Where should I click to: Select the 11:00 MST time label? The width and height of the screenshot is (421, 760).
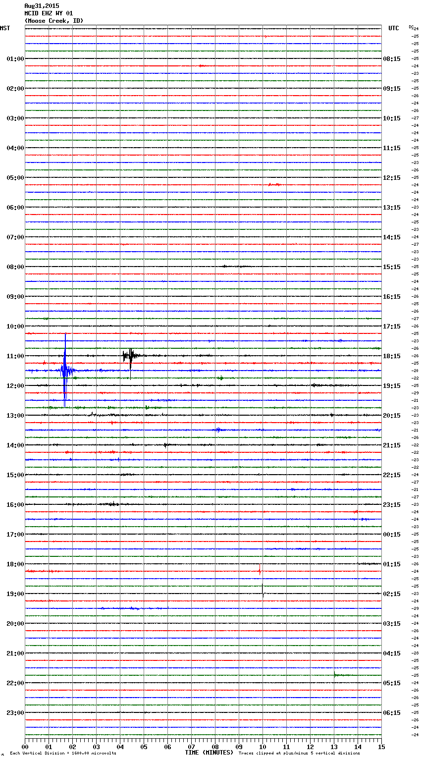coord(15,356)
